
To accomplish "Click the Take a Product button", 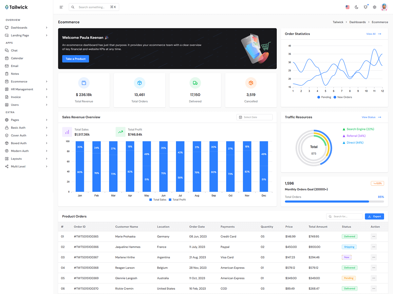I will coord(75,59).
